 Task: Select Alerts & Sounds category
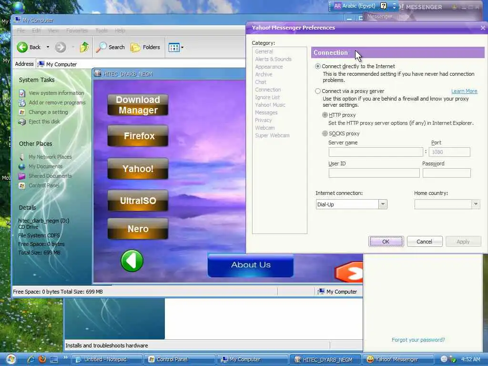pyautogui.click(x=273, y=59)
